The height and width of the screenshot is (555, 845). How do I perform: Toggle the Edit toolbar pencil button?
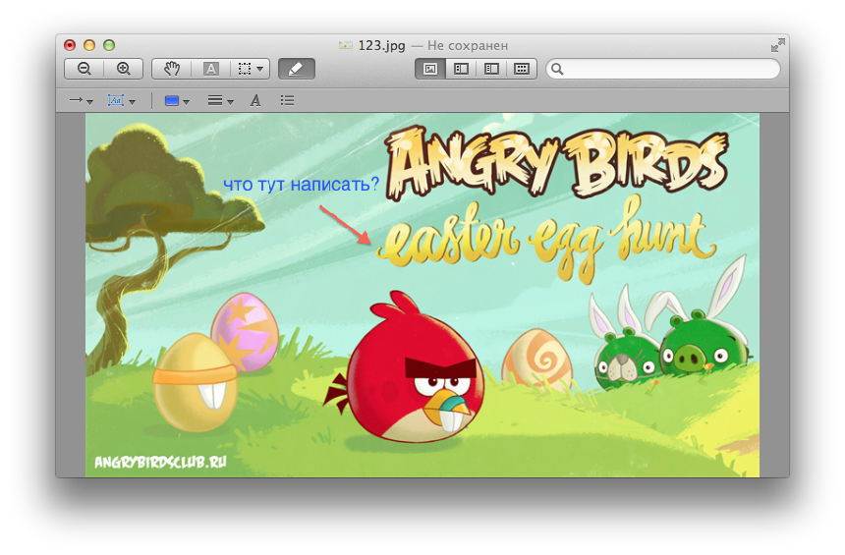(x=297, y=69)
